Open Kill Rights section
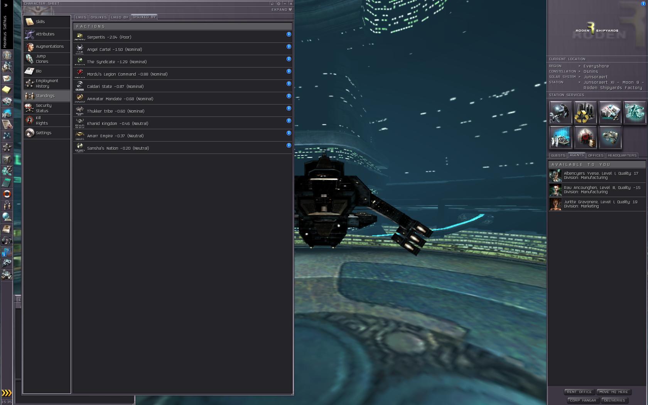Image resolution: width=648 pixels, height=405 pixels. tap(47, 120)
